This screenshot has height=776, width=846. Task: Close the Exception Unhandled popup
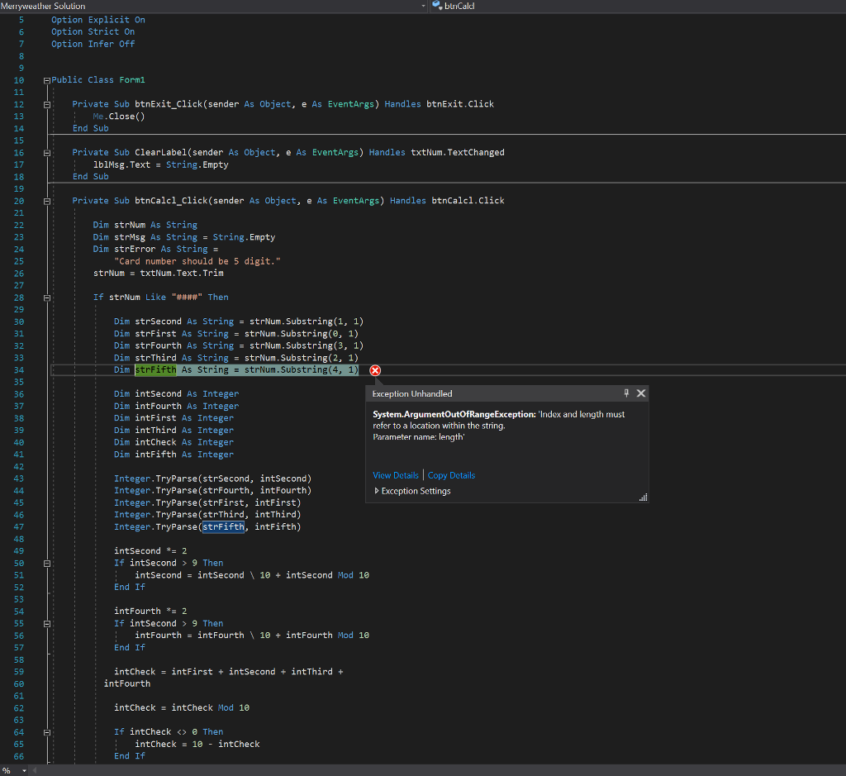click(x=641, y=393)
